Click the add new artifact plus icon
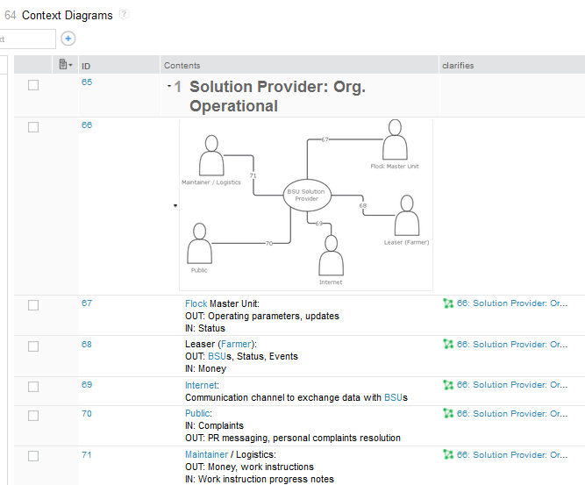This screenshot has height=485, width=585. (68, 39)
